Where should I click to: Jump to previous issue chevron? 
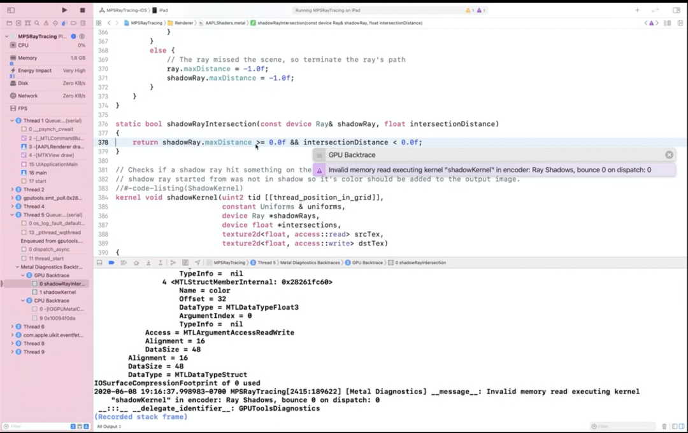646,23
